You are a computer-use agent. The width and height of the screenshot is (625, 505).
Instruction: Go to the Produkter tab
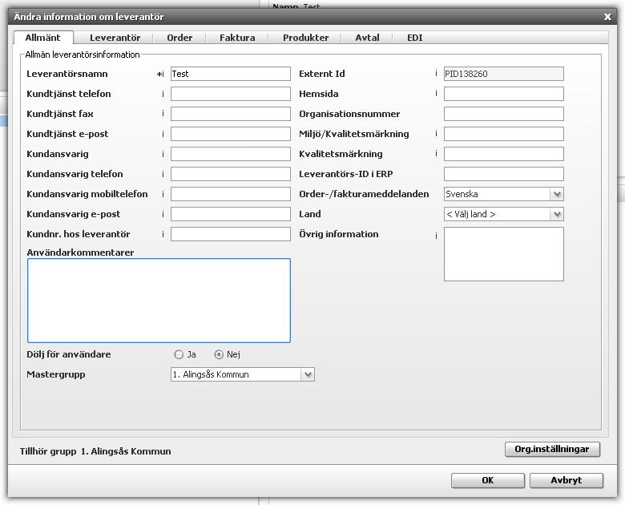[306, 38]
